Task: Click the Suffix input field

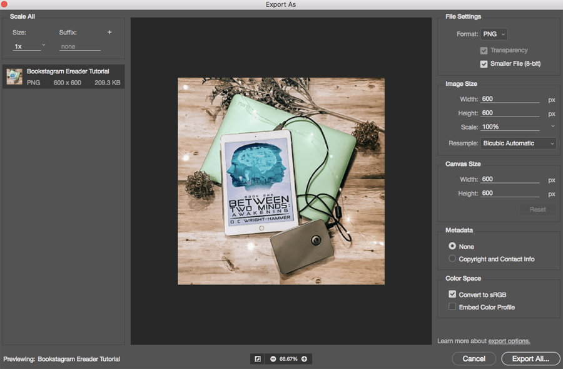Action: click(x=79, y=47)
